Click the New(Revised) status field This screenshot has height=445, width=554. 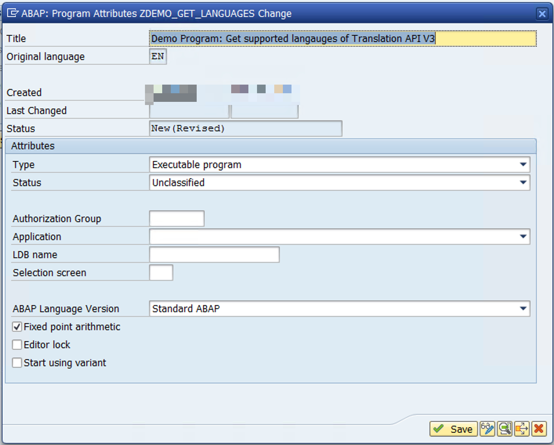(x=245, y=128)
